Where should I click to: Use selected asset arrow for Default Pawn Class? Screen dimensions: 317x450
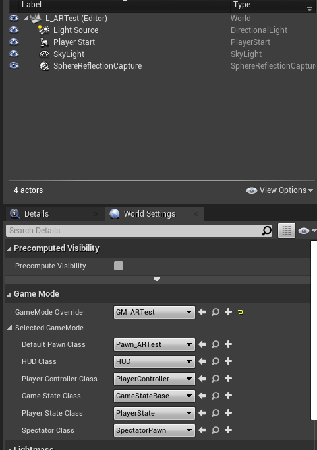coord(202,344)
